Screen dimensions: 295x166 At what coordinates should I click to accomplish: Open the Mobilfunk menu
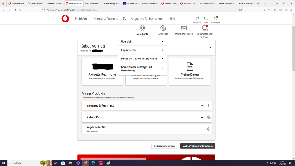point(82,19)
